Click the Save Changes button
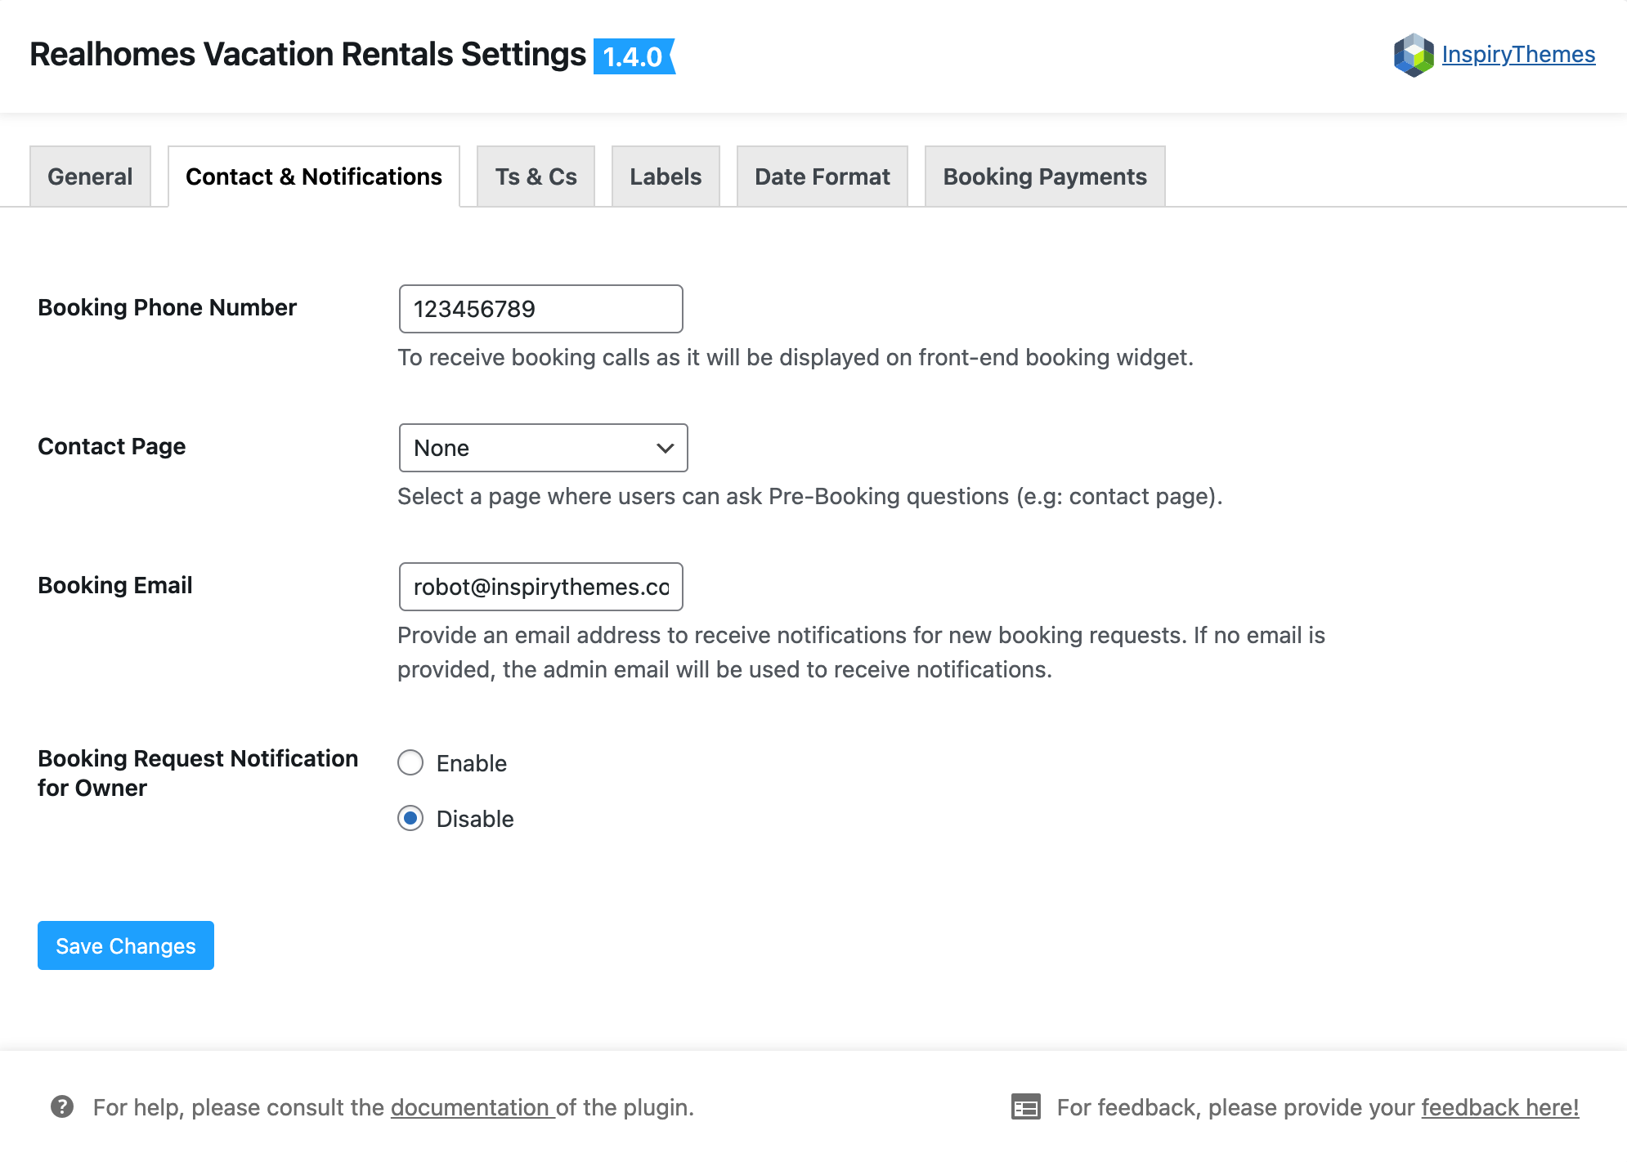 pos(126,945)
